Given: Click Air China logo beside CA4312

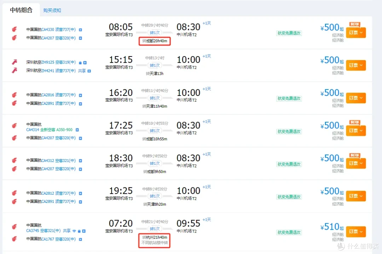Looking at the screenshot, I should (x=15, y=161).
